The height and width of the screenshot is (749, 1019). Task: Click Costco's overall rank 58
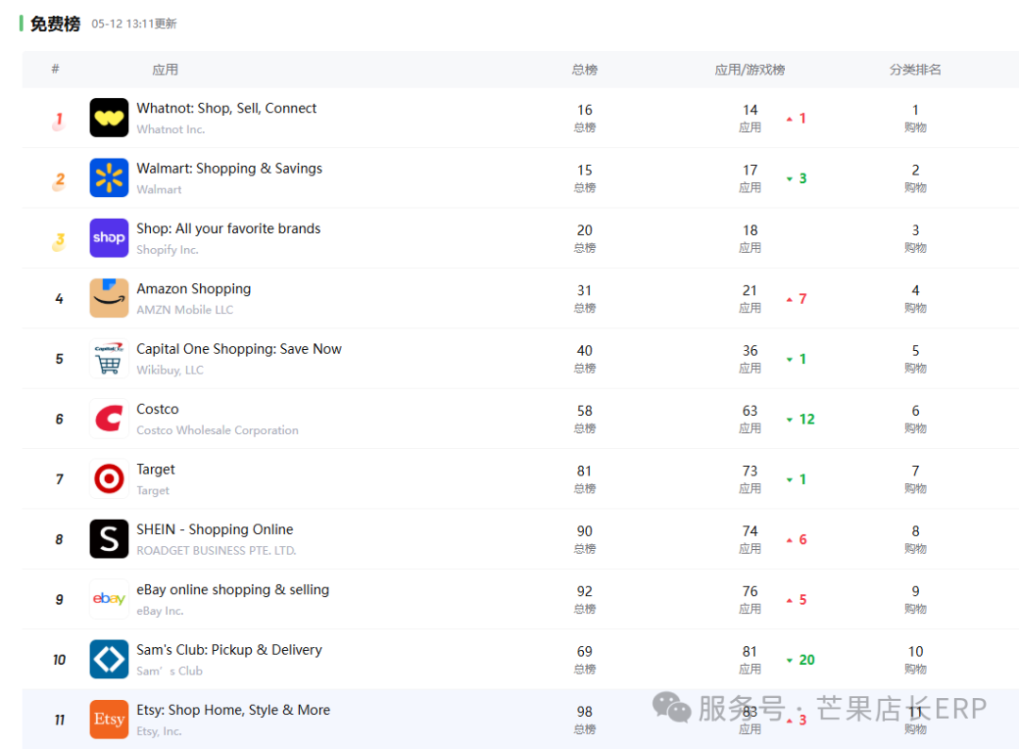584,411
